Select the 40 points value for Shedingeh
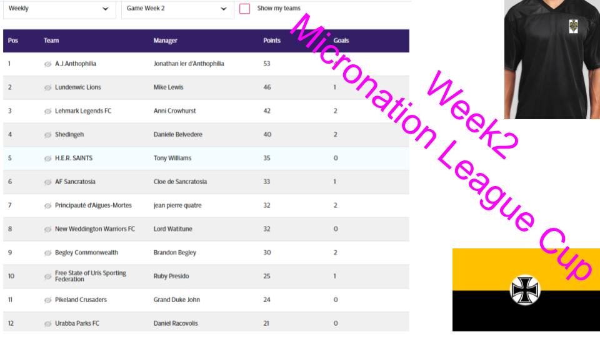The width and height of the screenshot is (600, 337). coord(267,135)
